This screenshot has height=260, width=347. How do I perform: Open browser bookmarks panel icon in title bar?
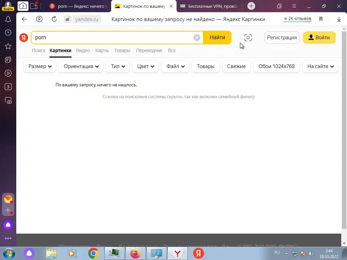[279, 6]
